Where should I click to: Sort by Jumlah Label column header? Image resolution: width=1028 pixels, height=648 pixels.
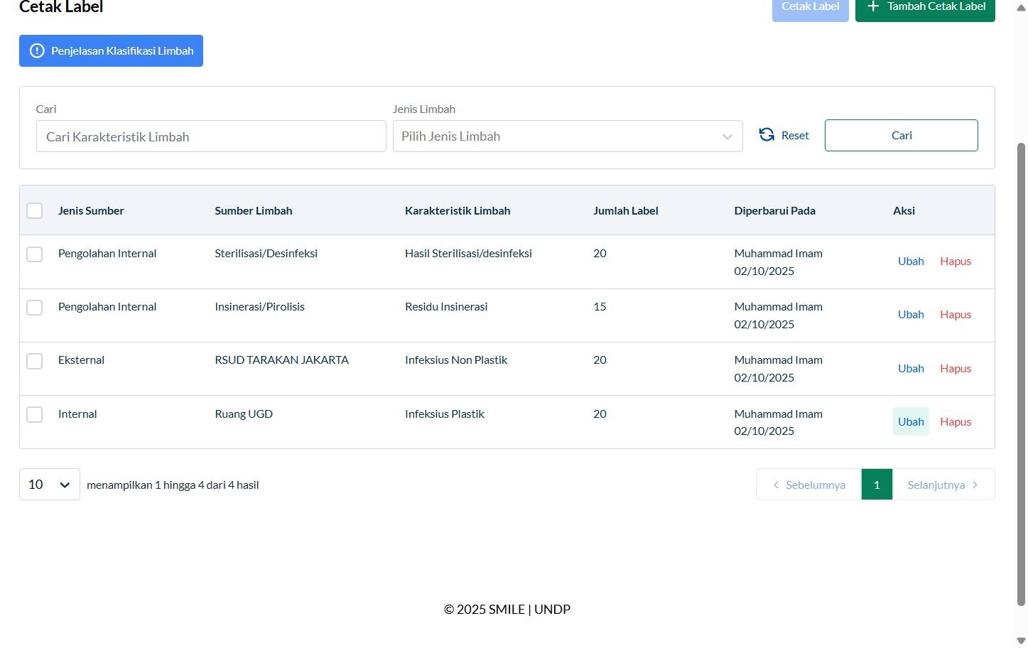click(626, 210)
